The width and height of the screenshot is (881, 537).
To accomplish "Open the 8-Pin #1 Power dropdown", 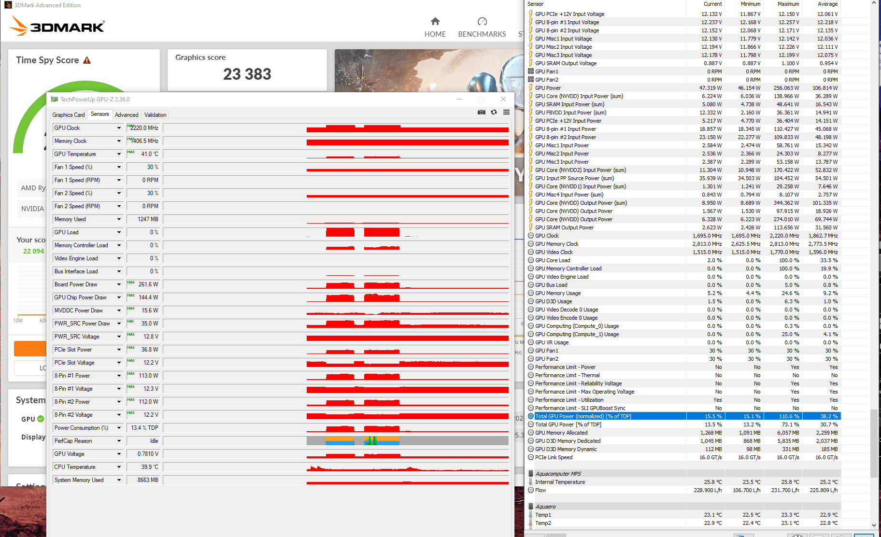I will tap(119, 376).
